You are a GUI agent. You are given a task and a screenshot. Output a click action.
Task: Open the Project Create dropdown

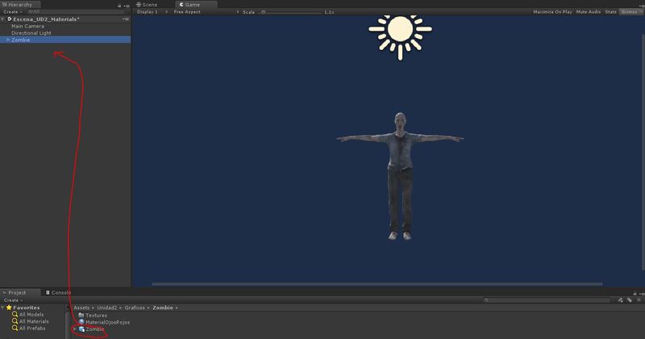(13, 300)
